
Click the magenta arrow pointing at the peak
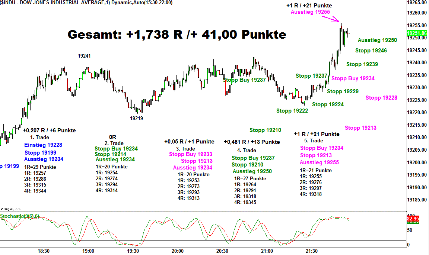coord(335,19)
